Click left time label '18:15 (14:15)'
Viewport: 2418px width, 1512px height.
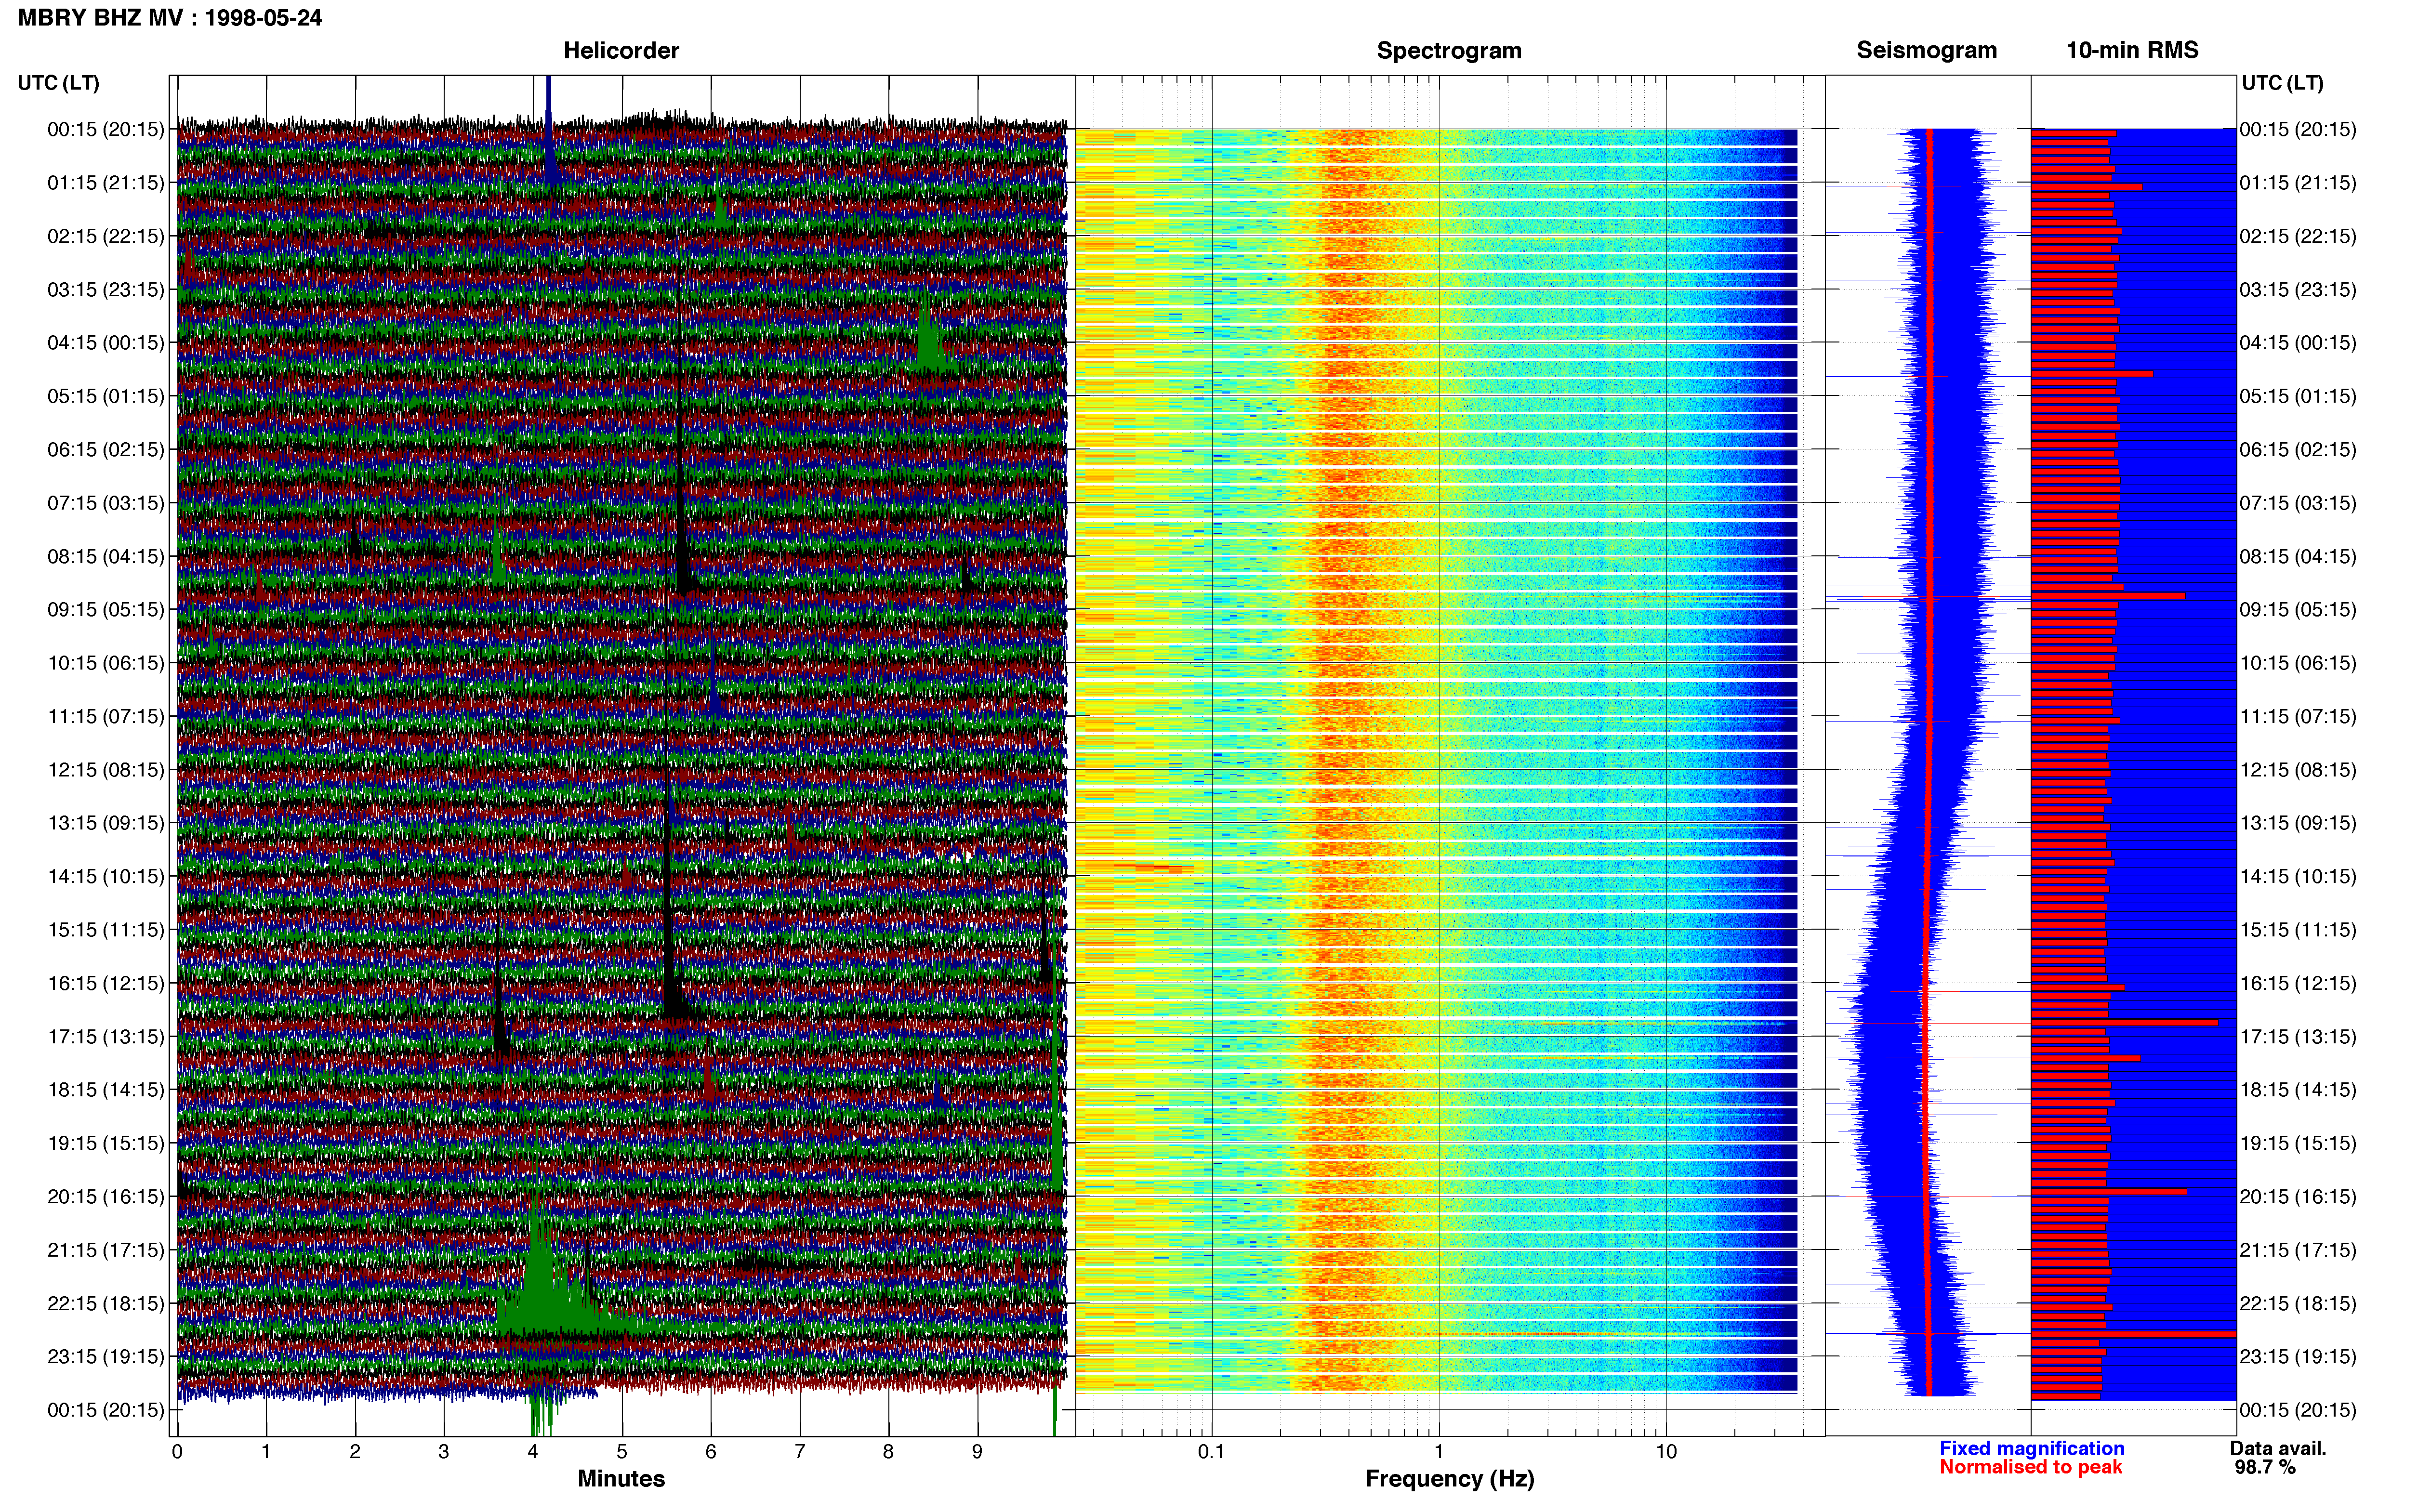coord(106,1090)
